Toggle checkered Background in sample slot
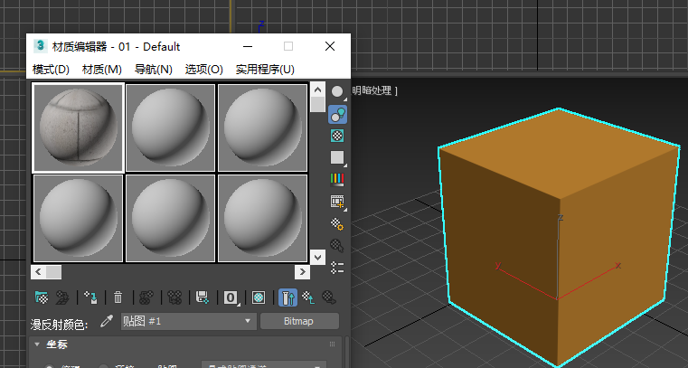 pyautogui.click(x=337, y=136)
